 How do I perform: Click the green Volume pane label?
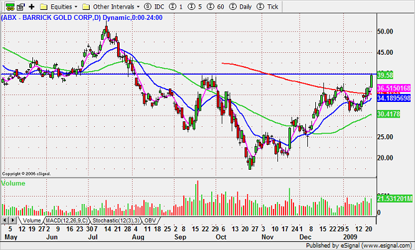tap(13, 183)
